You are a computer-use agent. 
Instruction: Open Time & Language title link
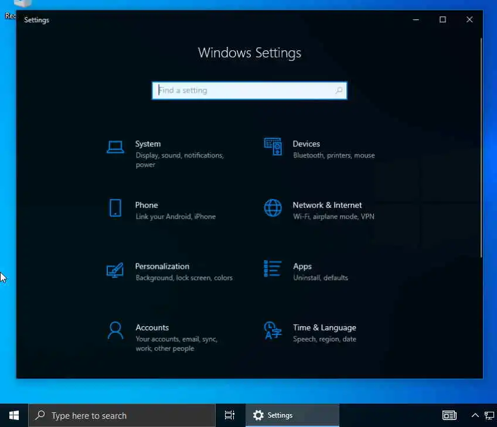click(325, 328)
